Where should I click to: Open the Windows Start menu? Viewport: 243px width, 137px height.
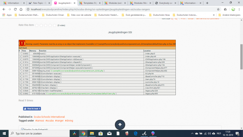coord(4,133)
